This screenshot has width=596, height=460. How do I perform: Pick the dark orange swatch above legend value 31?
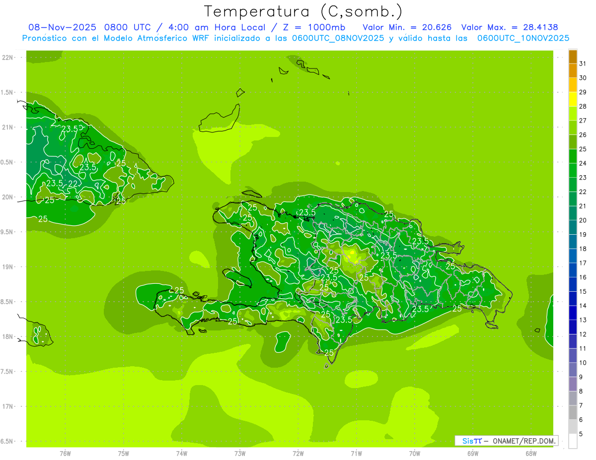[x=573, y=57]
